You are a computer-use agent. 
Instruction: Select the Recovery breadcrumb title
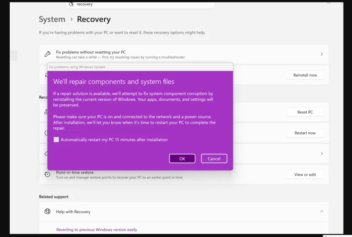pyautogui.click(x=94, y=19)
